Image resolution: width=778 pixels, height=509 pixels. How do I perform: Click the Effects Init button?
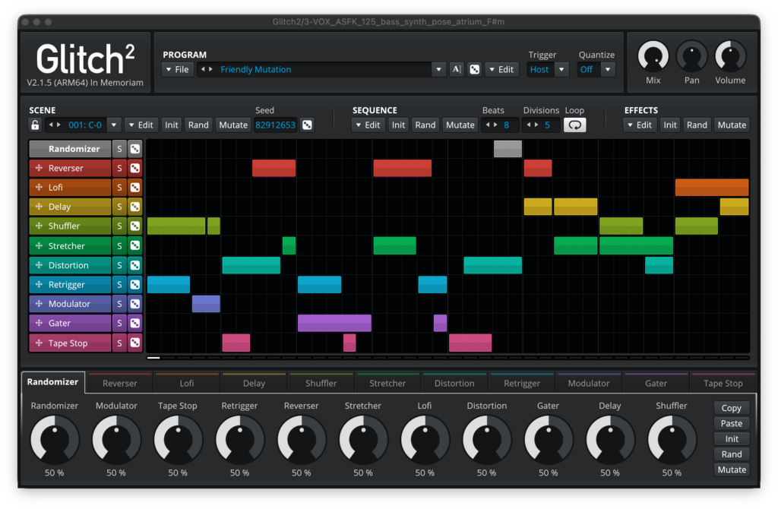(x=670, y=125)
